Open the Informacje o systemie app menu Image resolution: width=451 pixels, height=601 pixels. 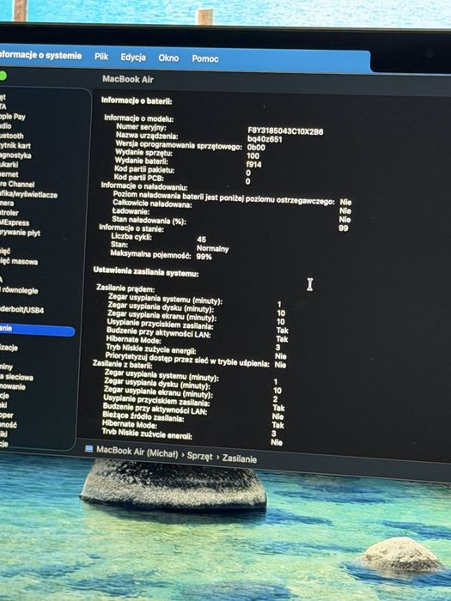coord(40,56)
